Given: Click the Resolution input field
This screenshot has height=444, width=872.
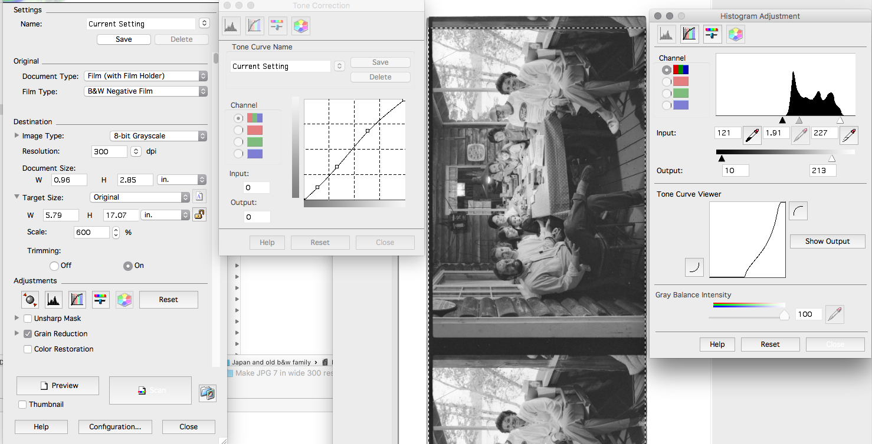Looking at the screenshot, I should point(110,151).
